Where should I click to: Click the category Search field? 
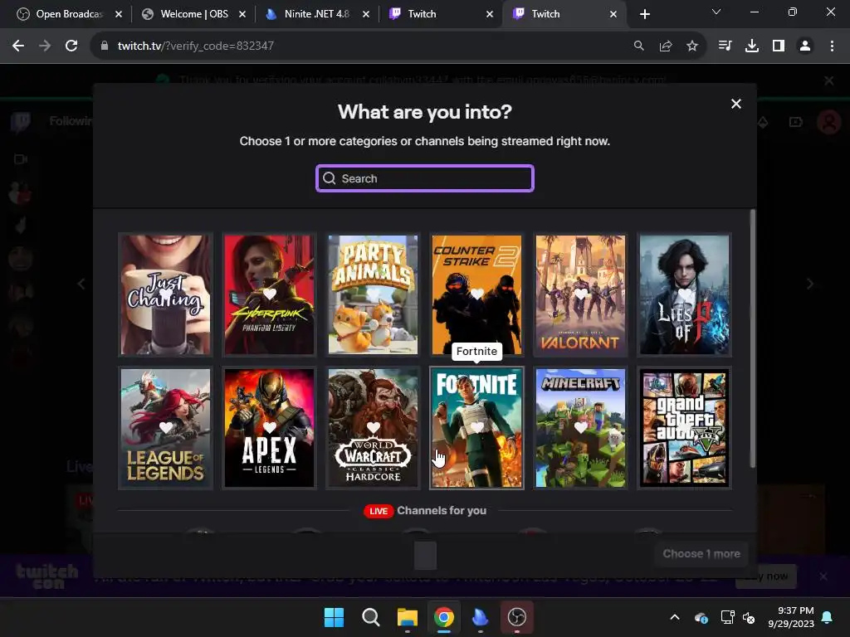click(425, 178)
